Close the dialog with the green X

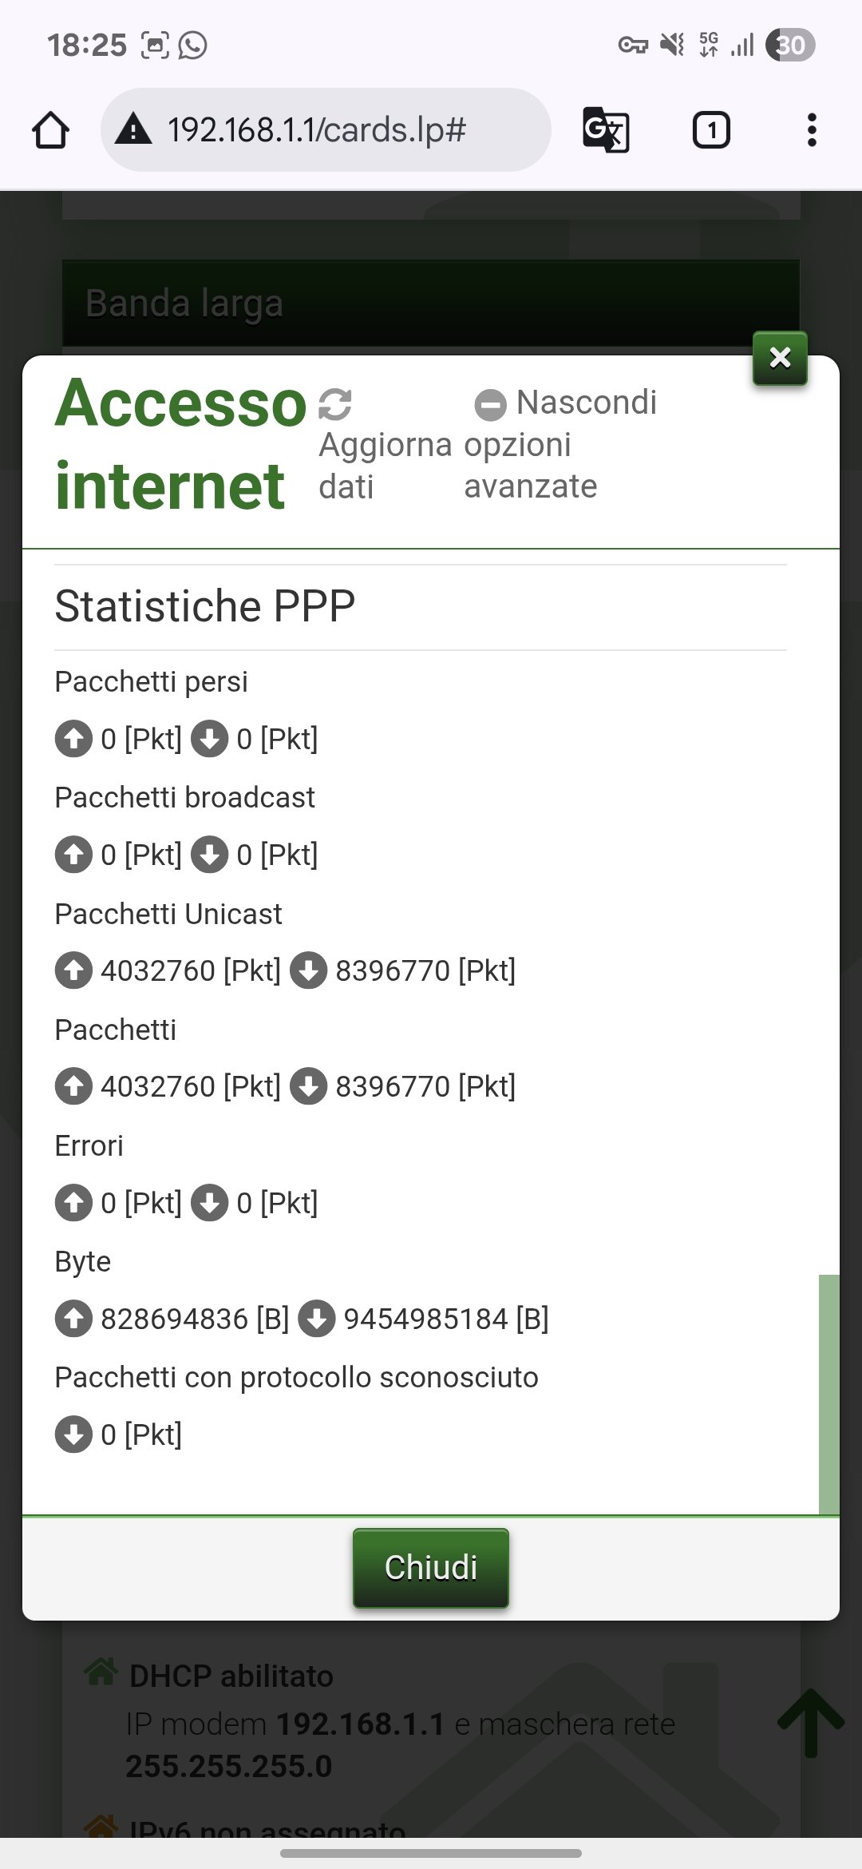780,358
